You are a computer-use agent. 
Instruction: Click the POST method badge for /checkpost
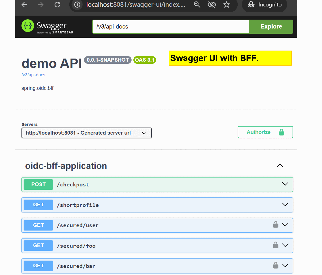click(x=38, y=185)
